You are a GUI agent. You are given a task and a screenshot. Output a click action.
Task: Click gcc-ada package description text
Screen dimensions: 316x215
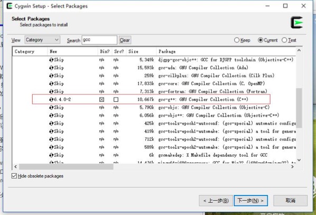click(203, 68)
